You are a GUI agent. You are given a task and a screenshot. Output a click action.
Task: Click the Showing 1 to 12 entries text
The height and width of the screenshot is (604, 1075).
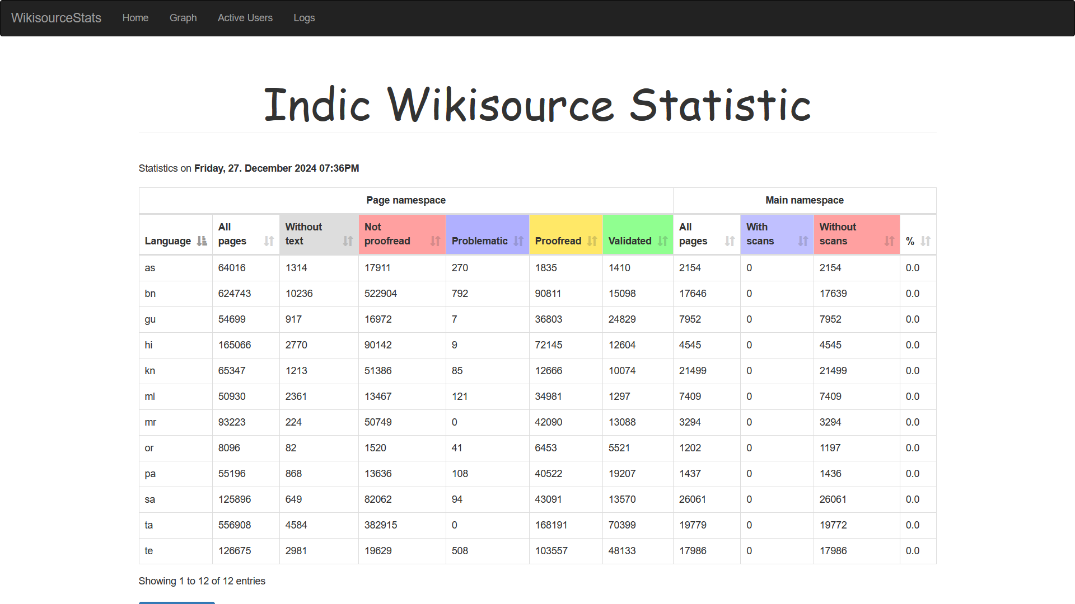[202, 581]
